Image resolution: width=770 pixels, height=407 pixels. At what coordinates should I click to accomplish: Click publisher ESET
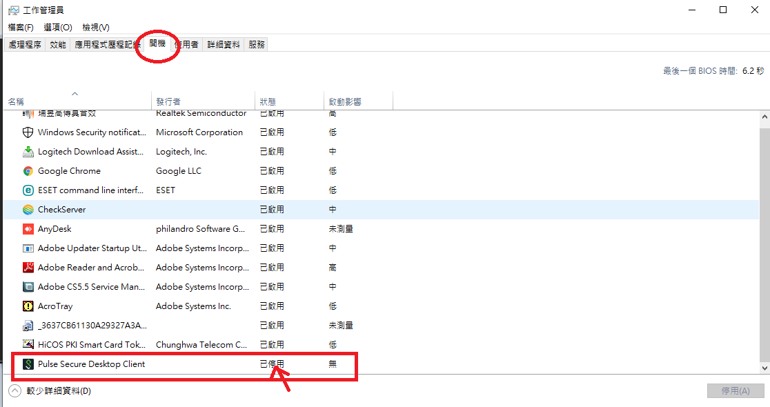[x=166, y=190]
